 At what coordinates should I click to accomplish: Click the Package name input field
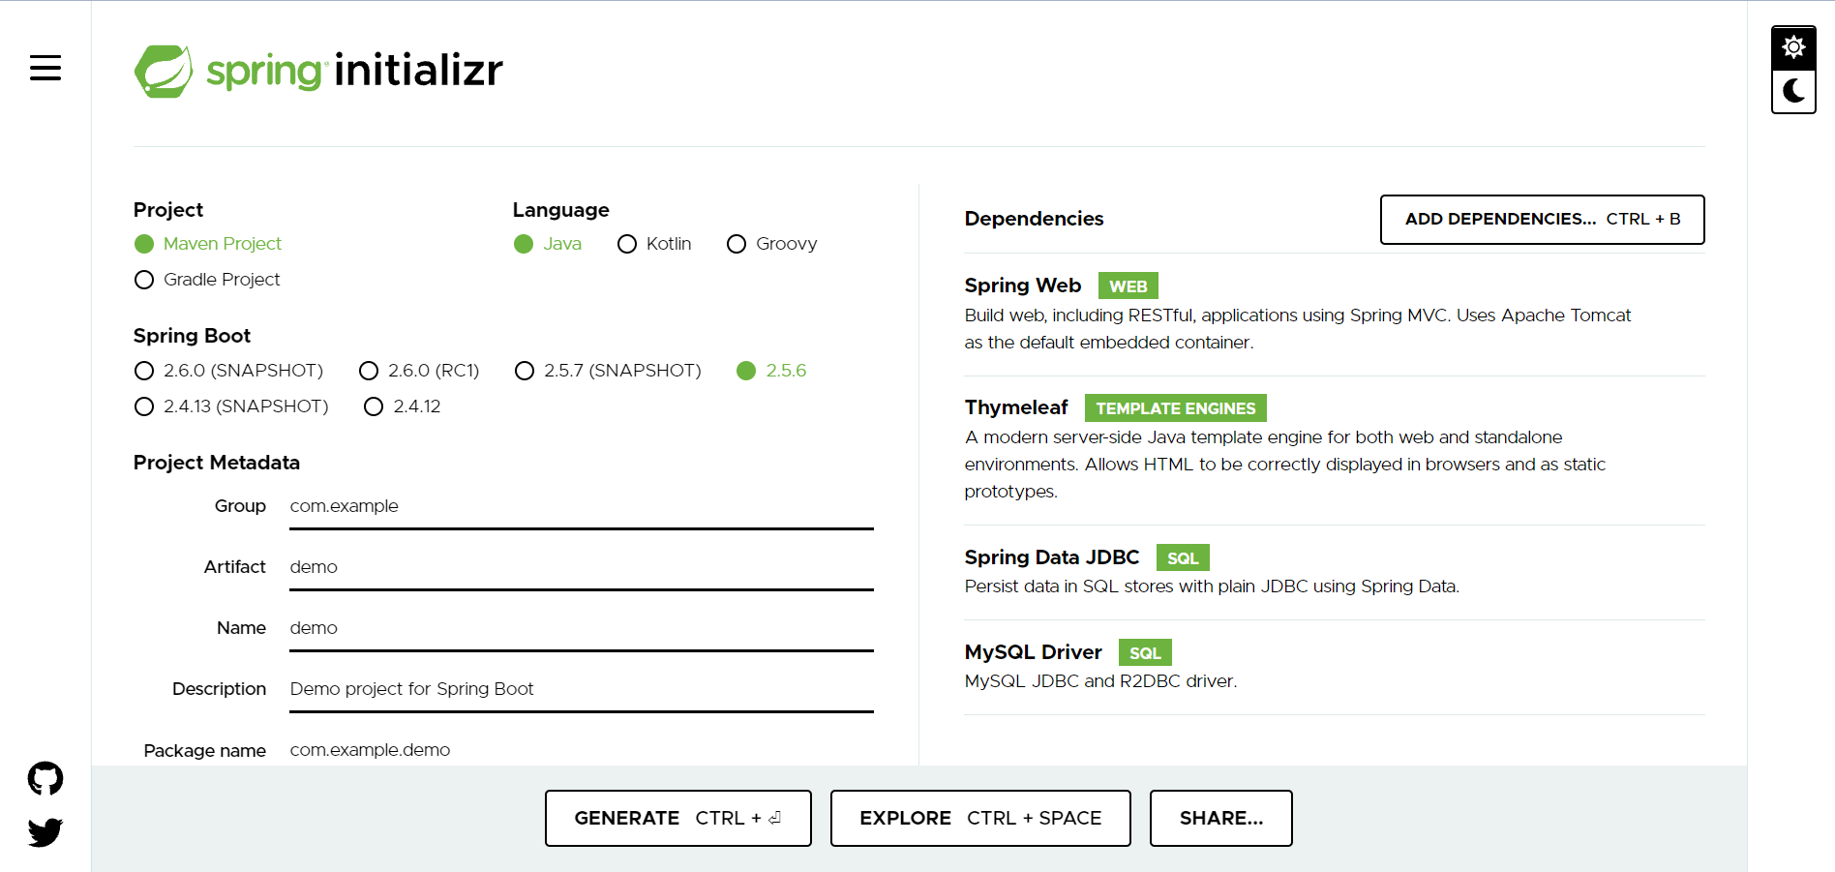pos(582,750)
